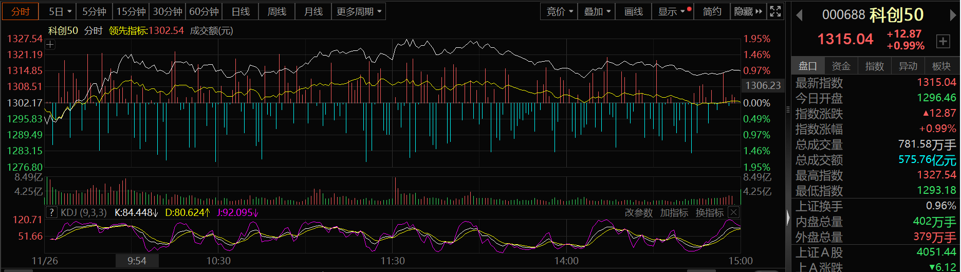This screenshot has height=272, width=961.
Task: Enable 画线 drawing mode
Action: 633,11
